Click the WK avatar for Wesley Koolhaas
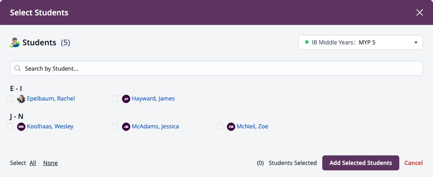This screenshot has width=433, height=177. click(21, 127)
